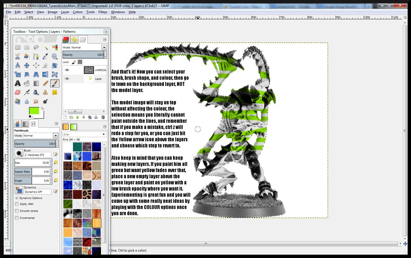Screen dimensions: 411x258
Task: Select the Free Select lasso tool
Action: click(36, 48)
